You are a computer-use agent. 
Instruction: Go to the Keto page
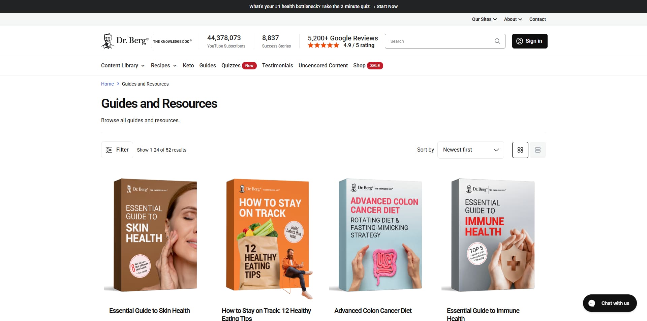coord(188,66)
